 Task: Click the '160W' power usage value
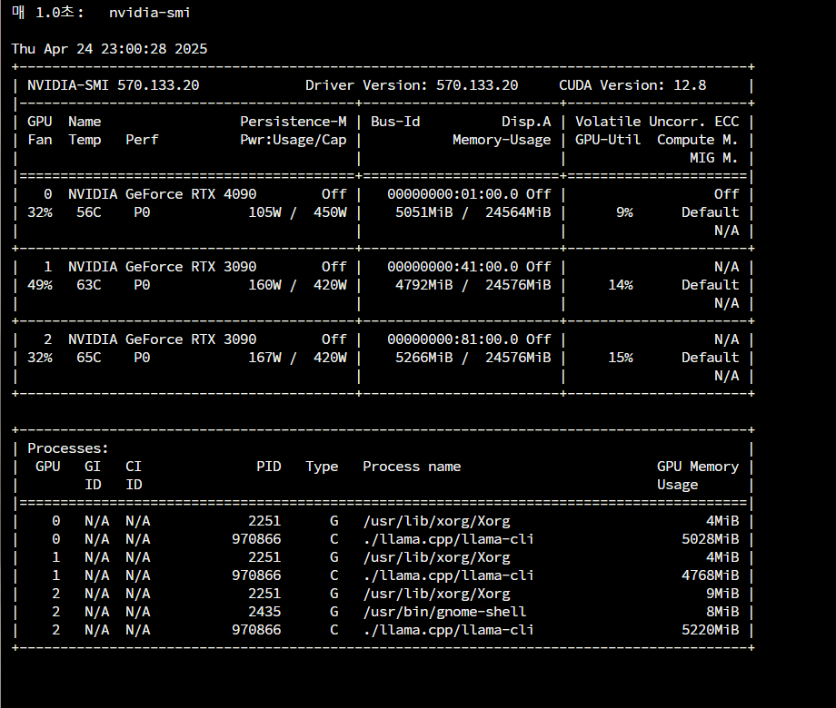point(264,284)
